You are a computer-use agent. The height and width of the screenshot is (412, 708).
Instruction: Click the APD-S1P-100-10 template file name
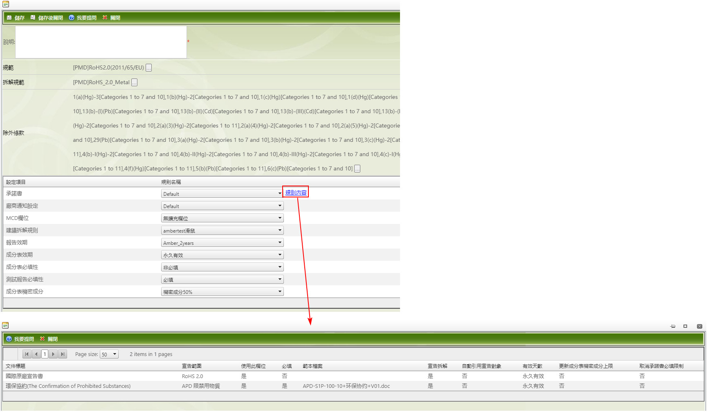[346, 386]
